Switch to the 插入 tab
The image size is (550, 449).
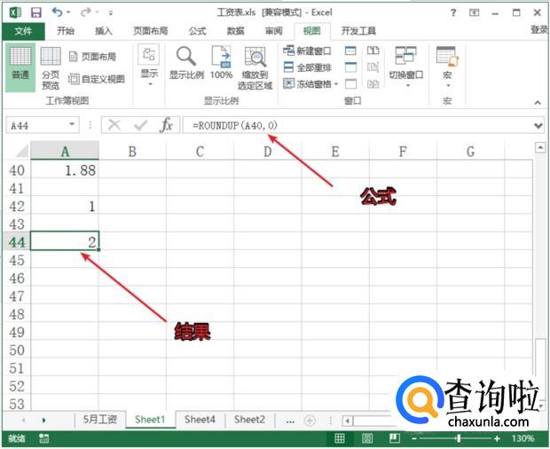104,31
